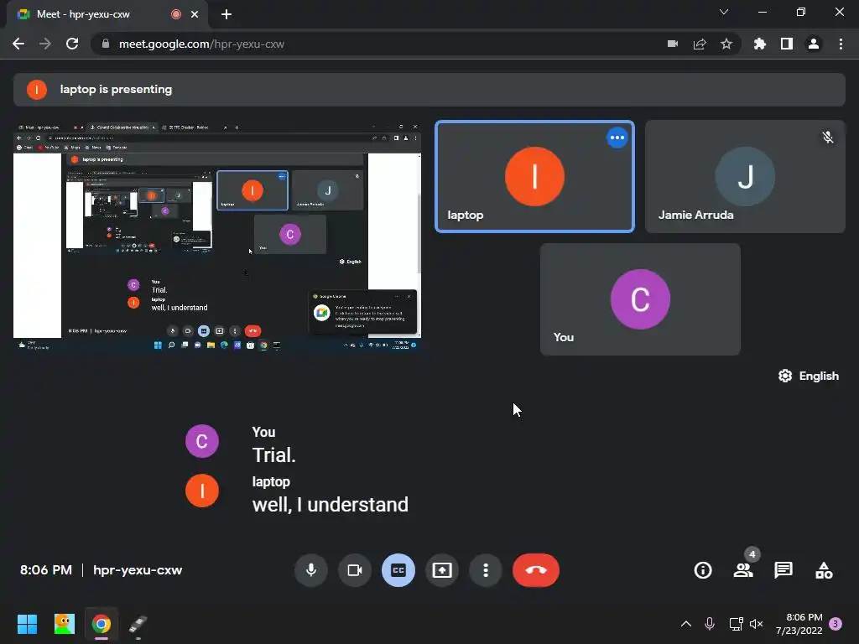Screen dimensions: 859x644
Task: Select the Meet - hpr-yexu-cxw tab
Action: 107,14
